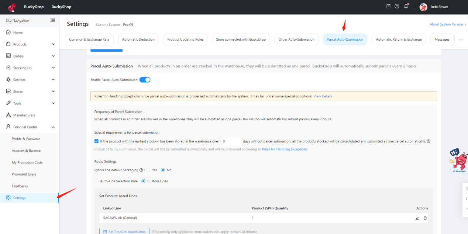Click the help icon beside Current System Pro
The image size is (468, 234).
131,25
